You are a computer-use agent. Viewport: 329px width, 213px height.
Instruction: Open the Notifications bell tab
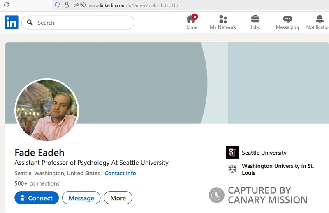318,22
